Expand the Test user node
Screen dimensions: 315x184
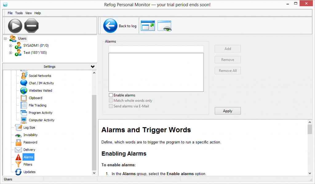(10, 53)
